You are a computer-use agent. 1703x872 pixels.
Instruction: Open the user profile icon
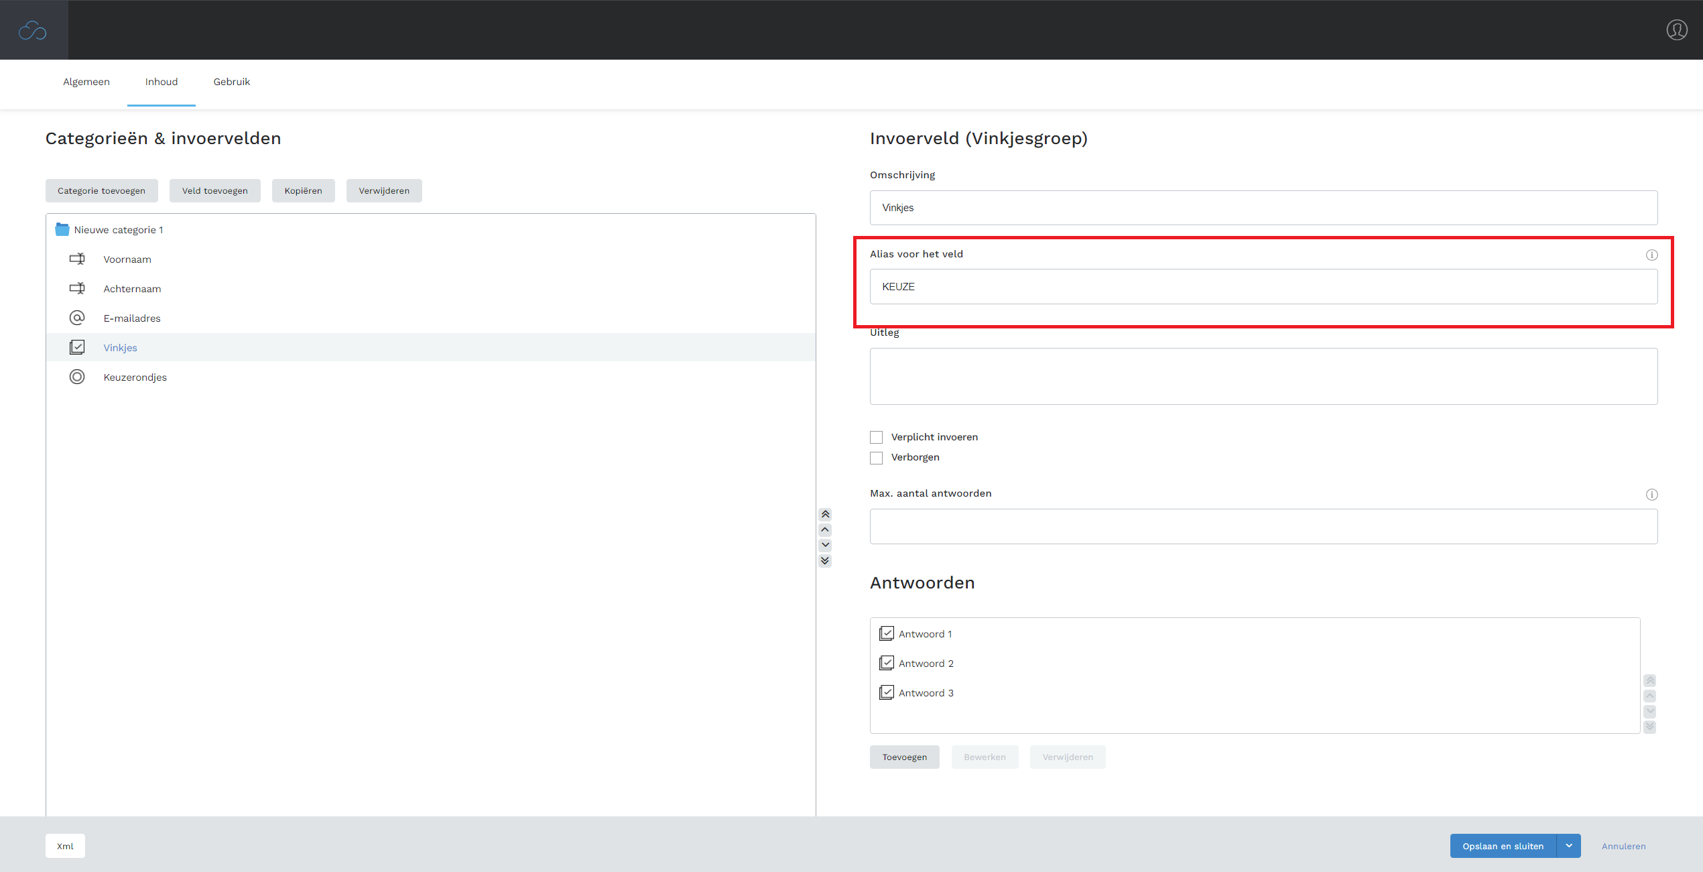[x=1676, y=30]
